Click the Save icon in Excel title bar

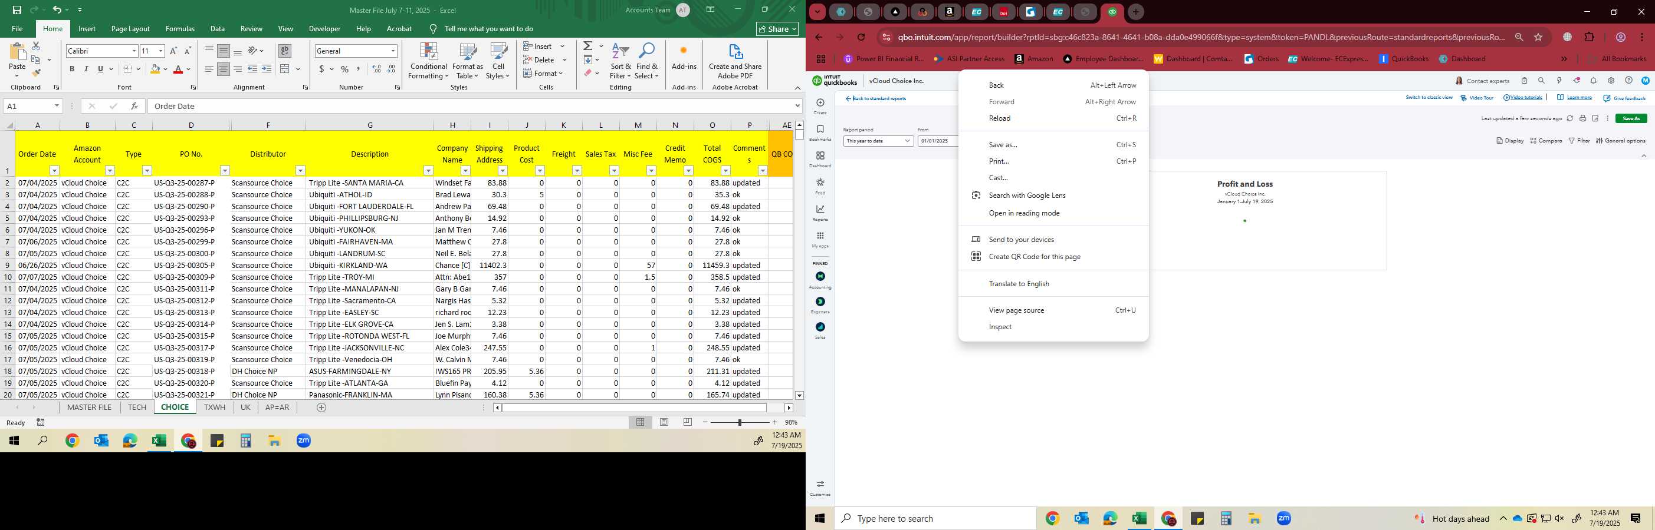[x=17, y=9]
